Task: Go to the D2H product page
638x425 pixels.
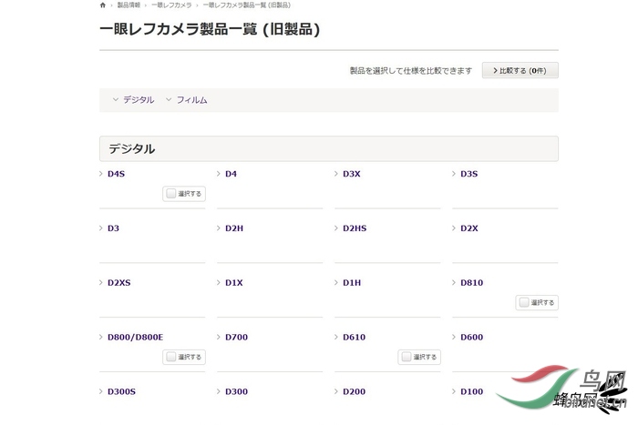Action: click(x=234, y=228)
